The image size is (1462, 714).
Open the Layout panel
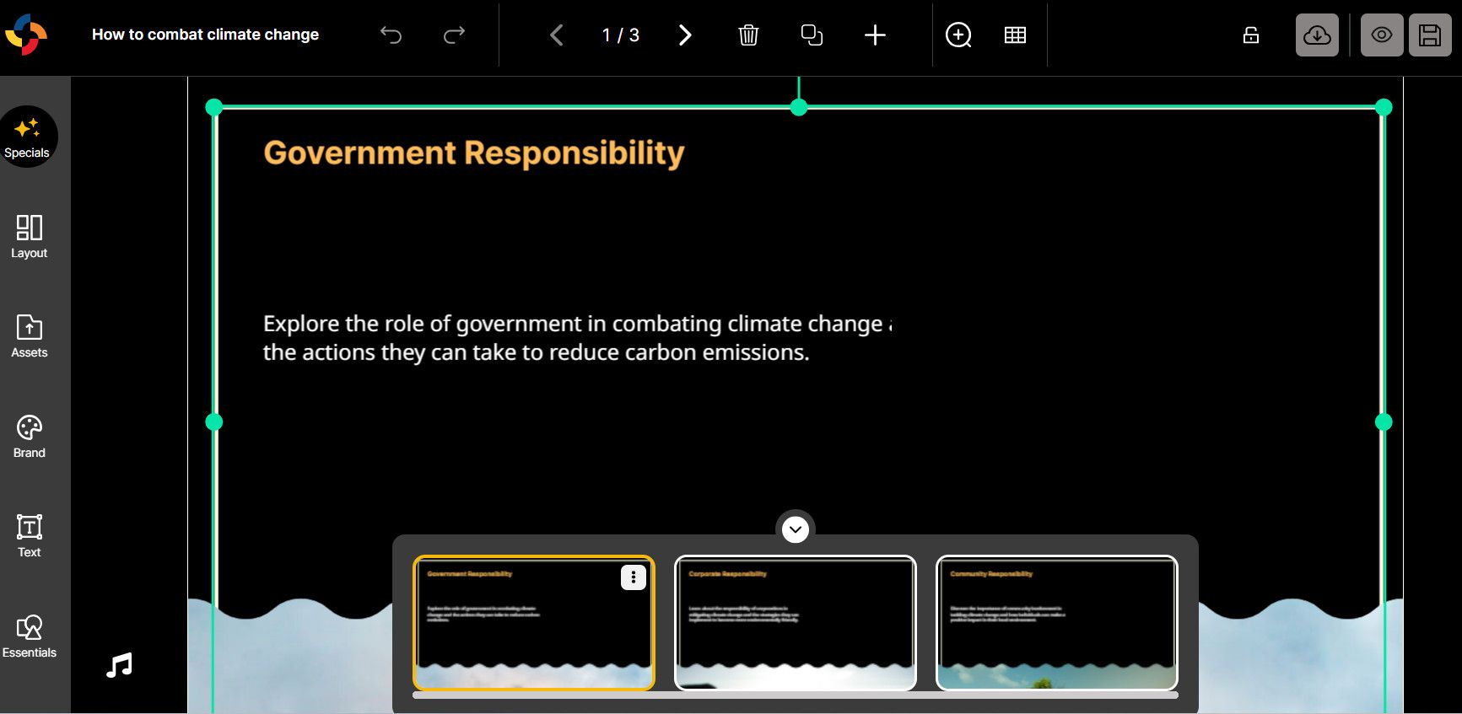(x=29, y=236)
